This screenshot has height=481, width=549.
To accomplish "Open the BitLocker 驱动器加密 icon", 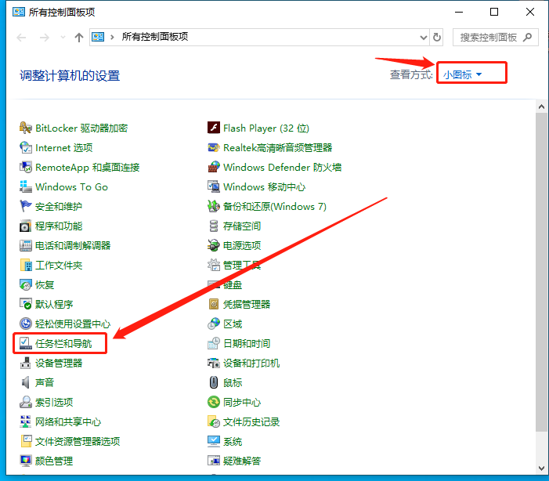I will [x=26, y=128].
